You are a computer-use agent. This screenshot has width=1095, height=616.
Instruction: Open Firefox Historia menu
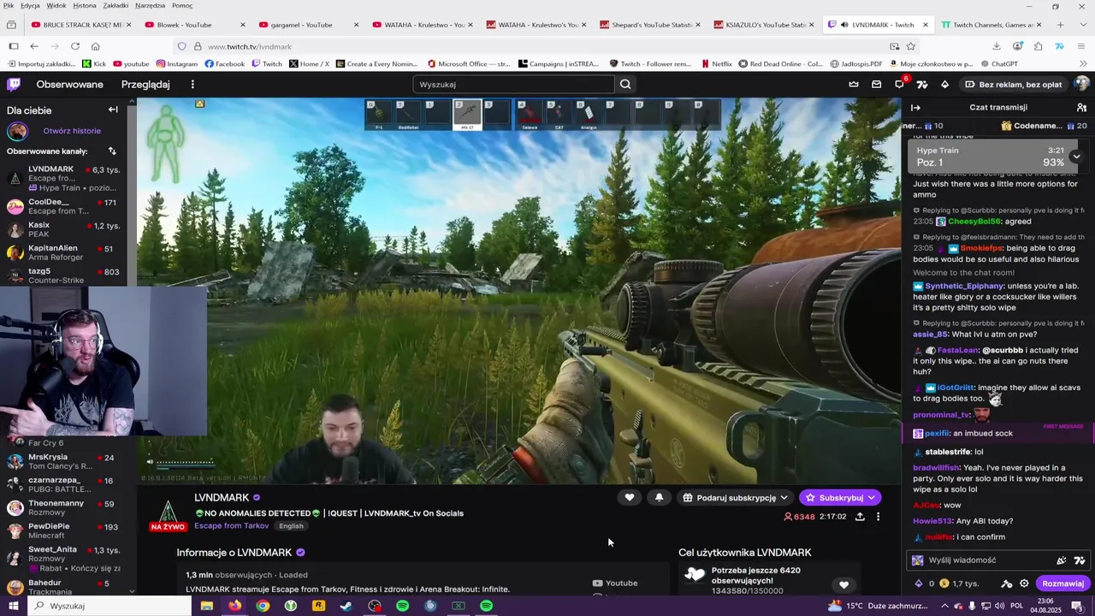point(85,5)
